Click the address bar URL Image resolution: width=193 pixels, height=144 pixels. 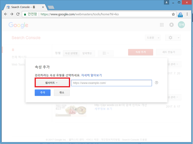click(80, 14)
